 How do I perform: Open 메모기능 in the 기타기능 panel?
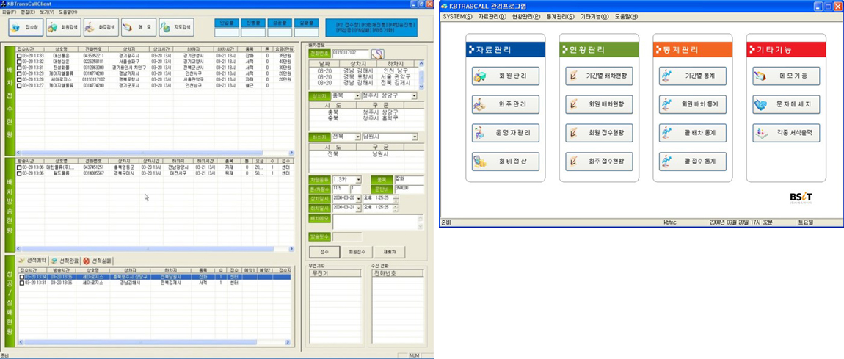pyautogui.click(x=787, y=76)
